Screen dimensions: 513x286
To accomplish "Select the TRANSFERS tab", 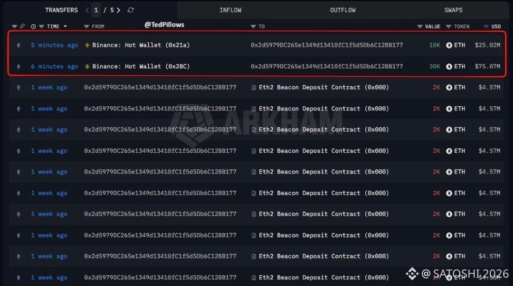I will (x=61, y=10).
